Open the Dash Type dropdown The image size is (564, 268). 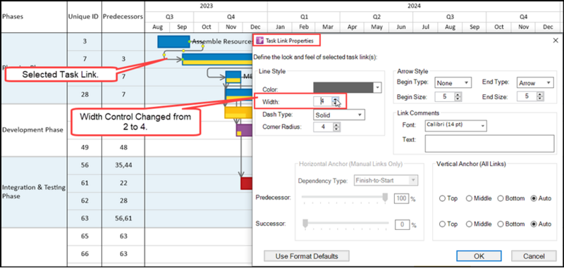tap(339, 115)
